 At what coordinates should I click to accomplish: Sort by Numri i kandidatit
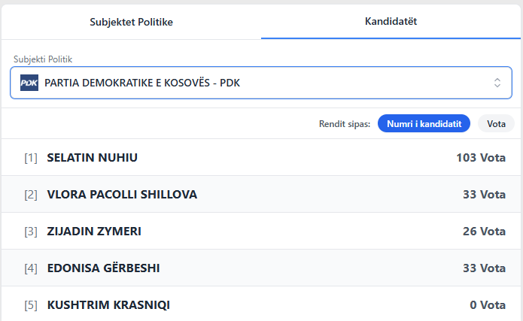(424, 123)
